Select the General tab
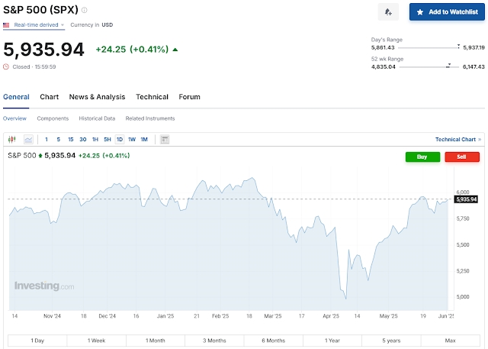Screen dimensions: 488x349 click(16, 97)
